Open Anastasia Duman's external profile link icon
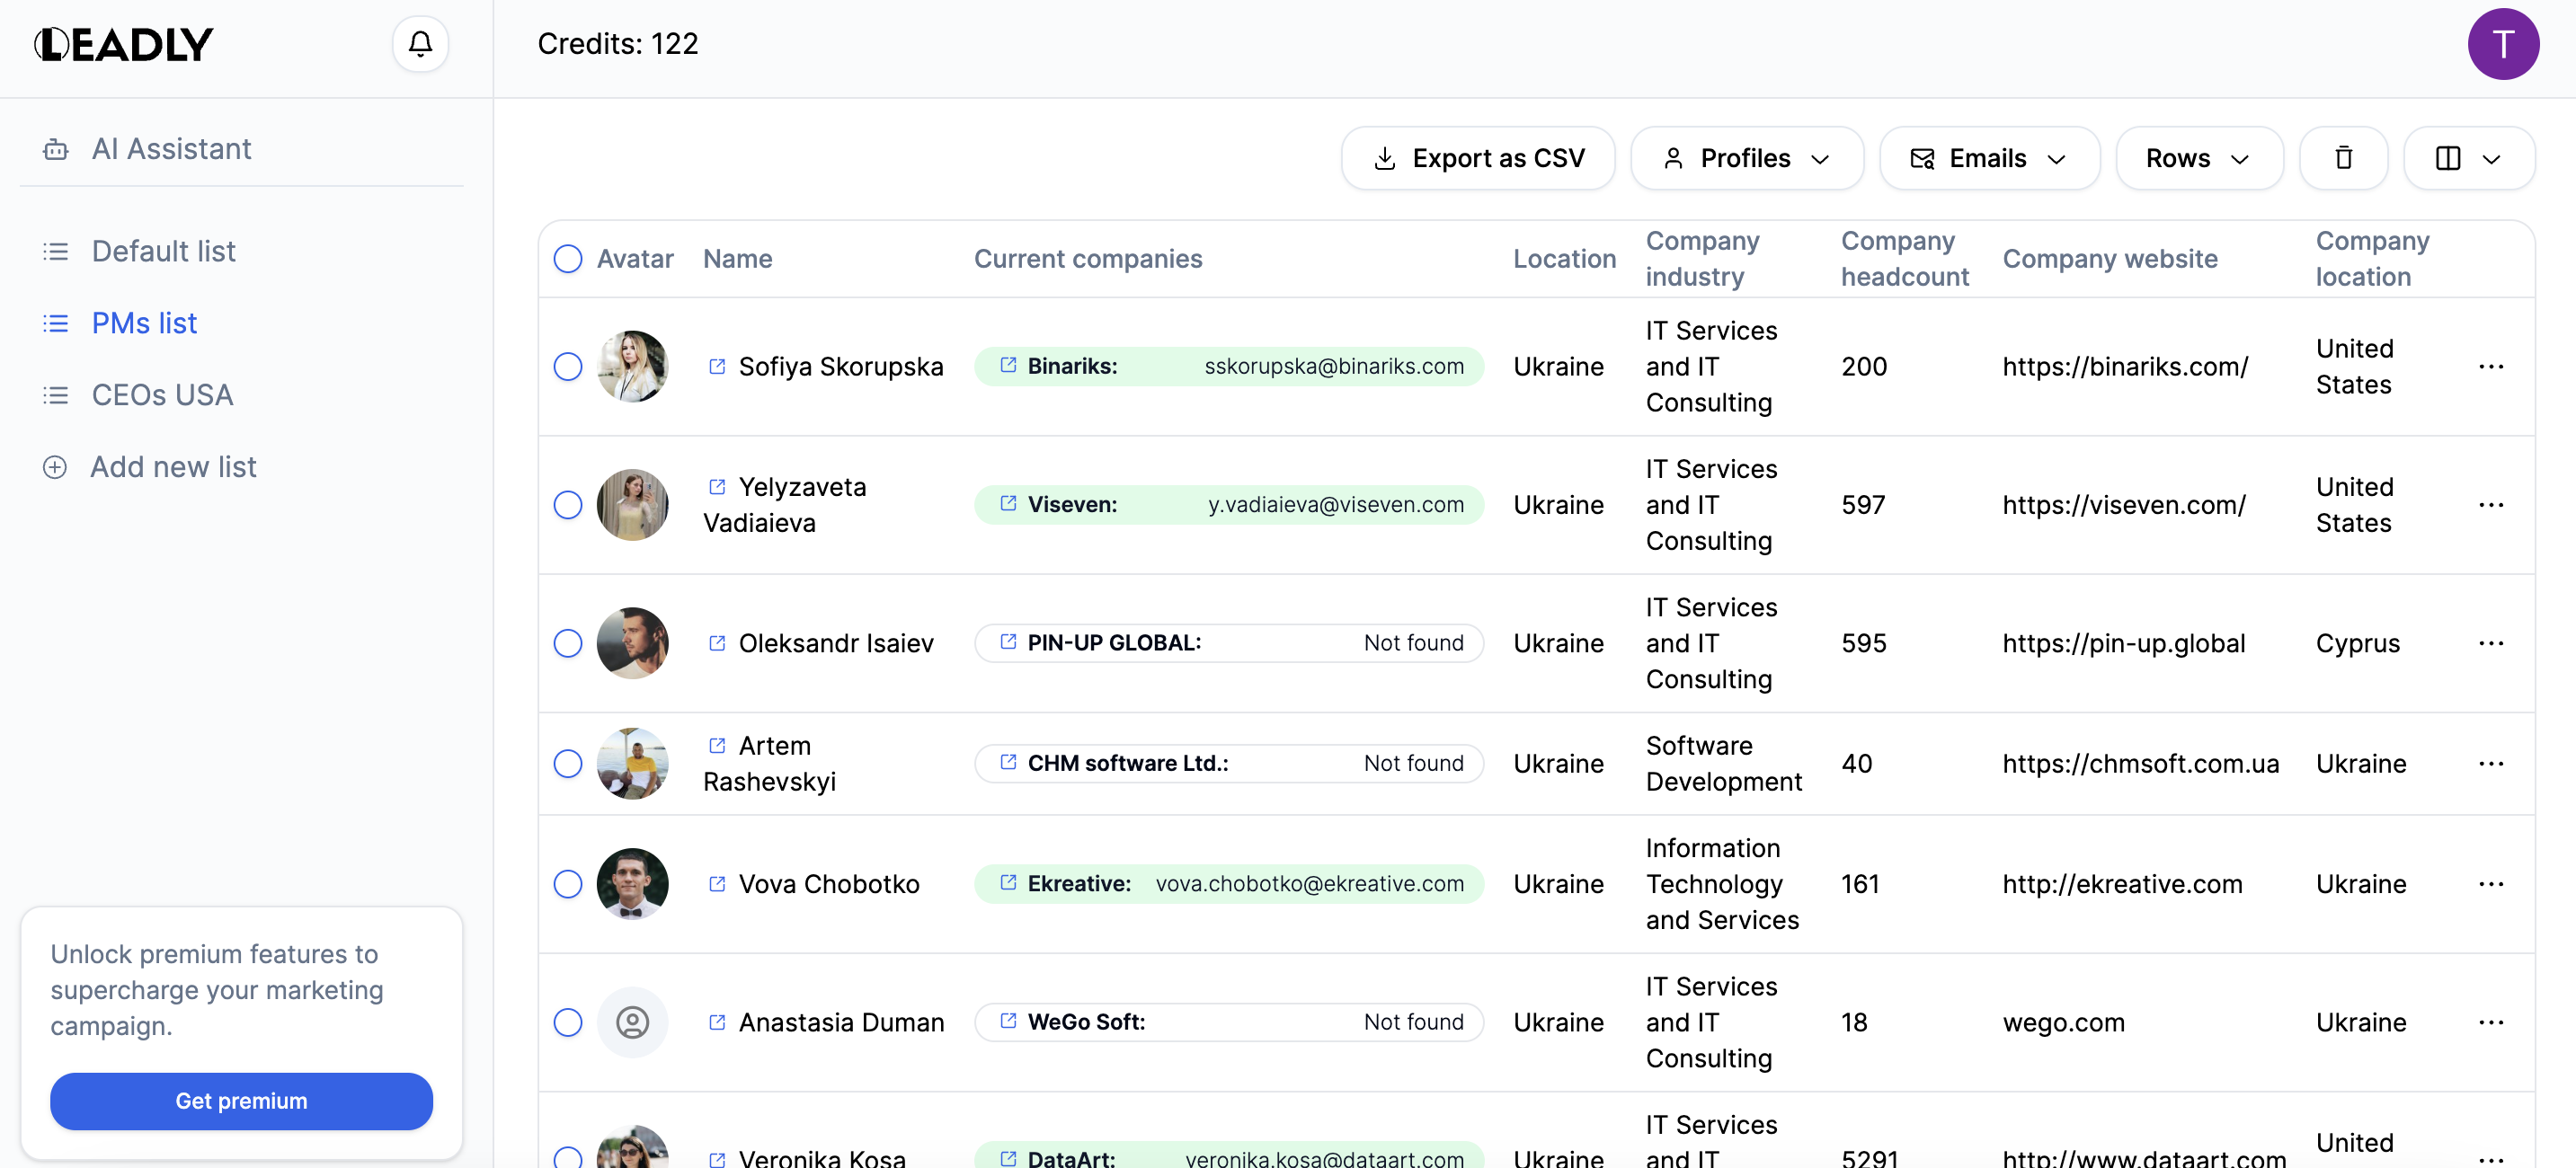Viewport: 2576px width, 1168px height. point(717,1022)
